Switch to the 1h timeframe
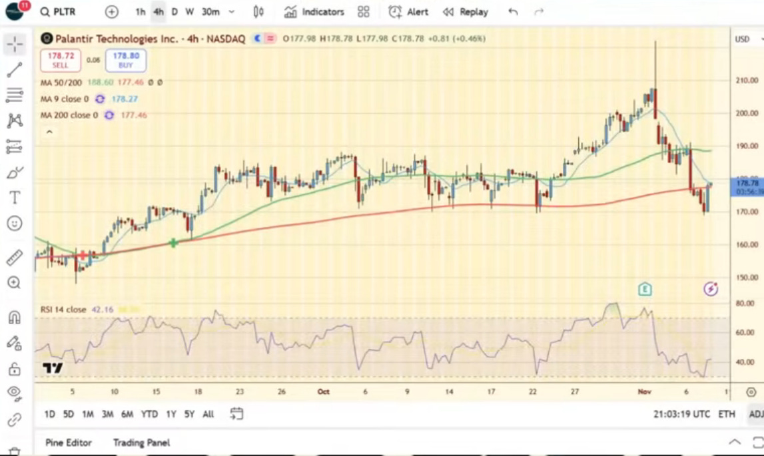This screenshot has width=764, height=456. [141, 12]
